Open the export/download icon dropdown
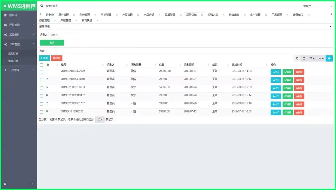Screen dimensions: 336x190 pos(321,58)
